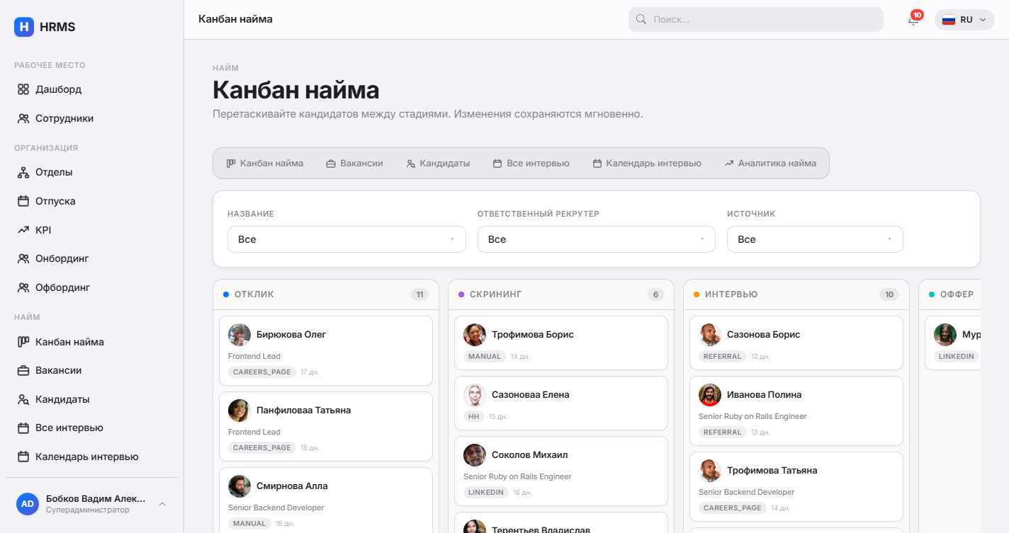1009x533 pixels.
Task: Expand the user profile menu chevron
Action: pos(162,504)
